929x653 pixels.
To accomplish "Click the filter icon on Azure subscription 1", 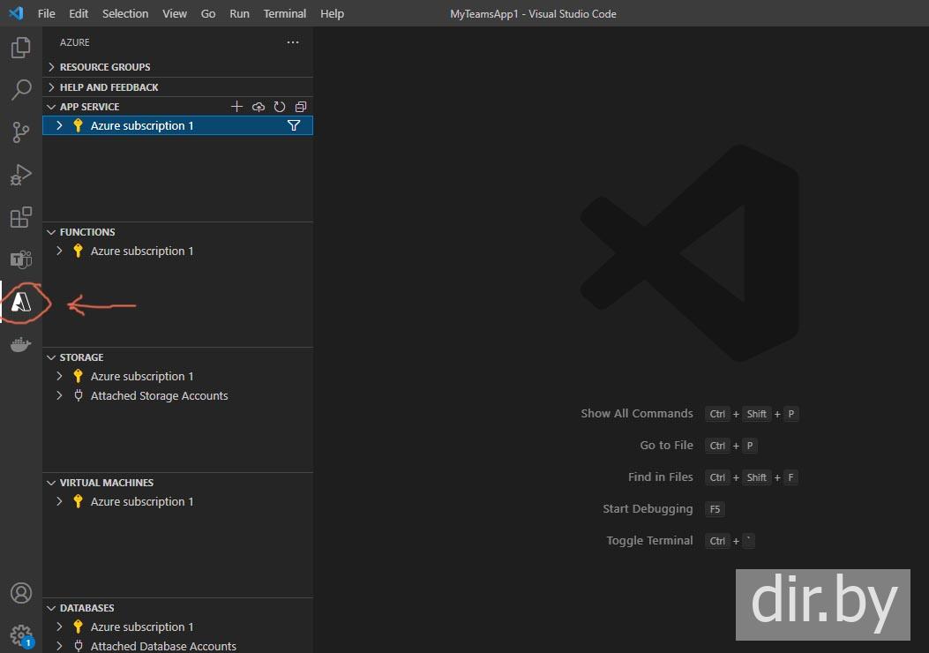I will point(294,126).
